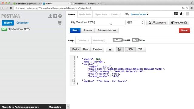
Task: Click the "lucene_version" line in response
Action: (103, 76)
